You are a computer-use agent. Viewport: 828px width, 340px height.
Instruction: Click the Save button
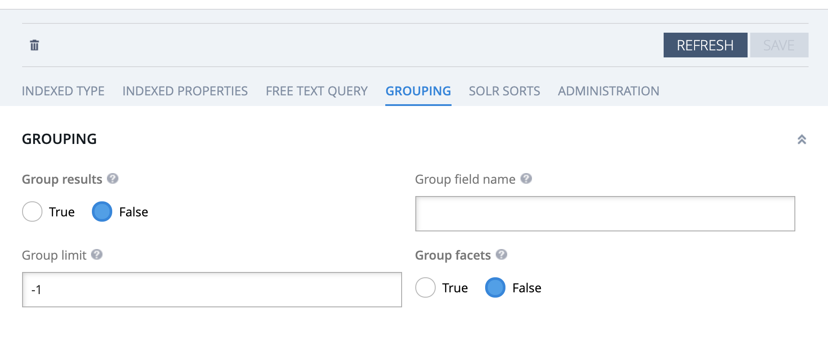[779, 45]
